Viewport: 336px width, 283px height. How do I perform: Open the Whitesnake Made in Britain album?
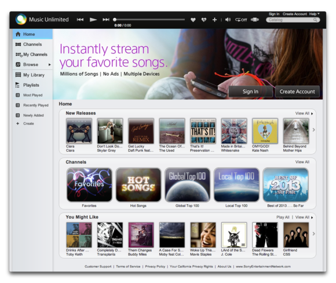pos(234,131)
